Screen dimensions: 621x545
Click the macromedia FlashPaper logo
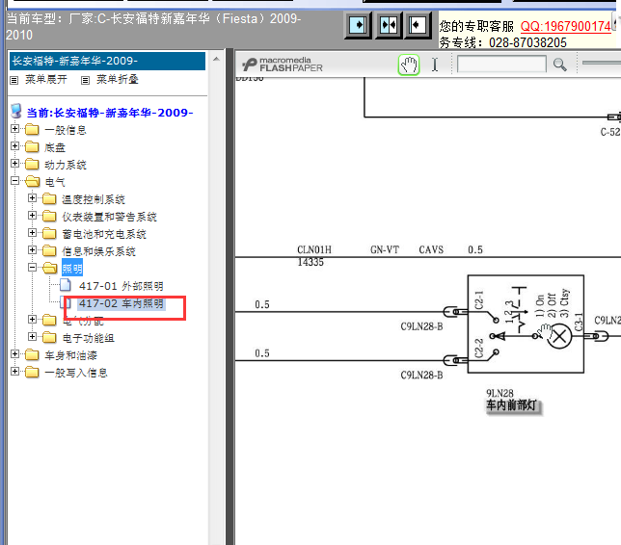pyautogui.click(x=283, y=65)
